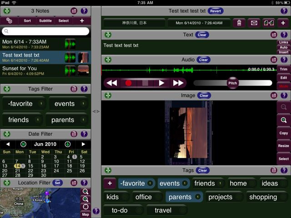Deselect -favorite tag on note
291x218 pixels.
(136, 183)
